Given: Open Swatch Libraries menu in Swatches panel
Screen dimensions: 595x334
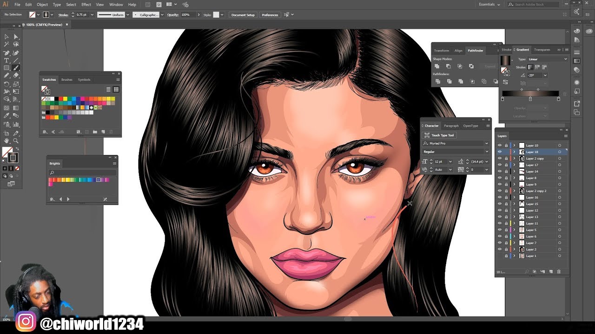Looking at the screenshot, I should coord(45,132).
